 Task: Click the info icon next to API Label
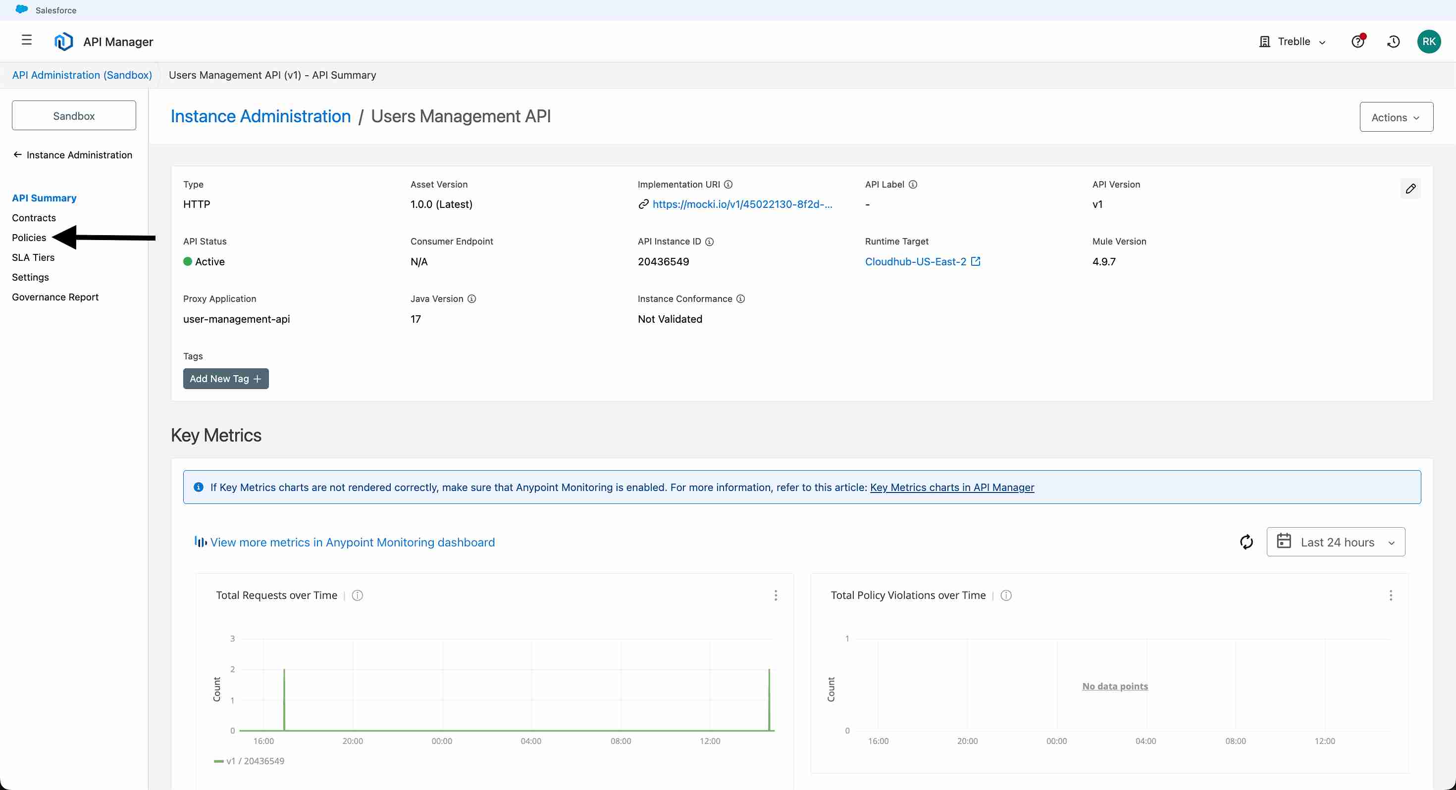pyautogui.click(x=913, y=184)
